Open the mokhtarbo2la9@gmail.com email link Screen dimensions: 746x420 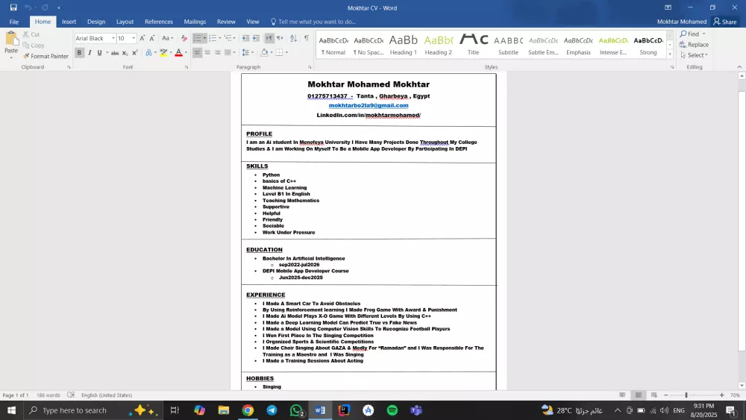[369, 106]
